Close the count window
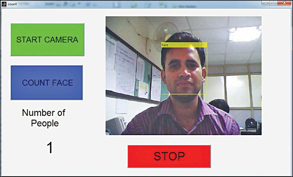This screenshot has width=293, height=177. click(x=284, y=3)
